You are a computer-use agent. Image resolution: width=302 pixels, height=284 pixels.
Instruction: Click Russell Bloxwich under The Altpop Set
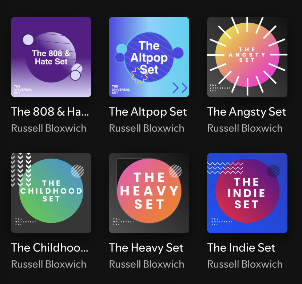point(147,128)
